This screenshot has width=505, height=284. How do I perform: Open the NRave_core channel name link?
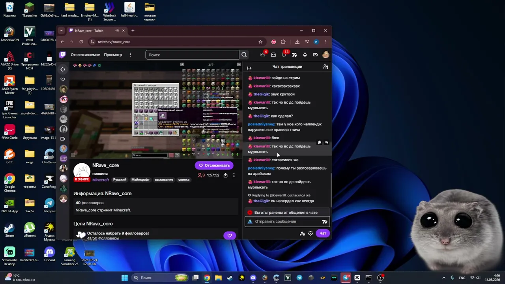coord(105,165)
